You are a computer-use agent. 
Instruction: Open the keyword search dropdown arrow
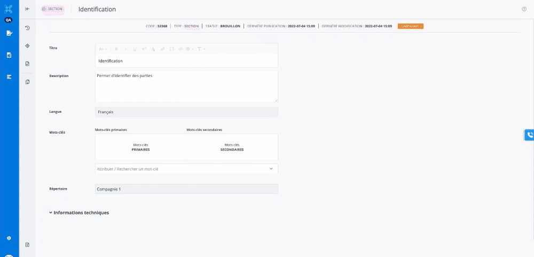[x=271, y=169]
